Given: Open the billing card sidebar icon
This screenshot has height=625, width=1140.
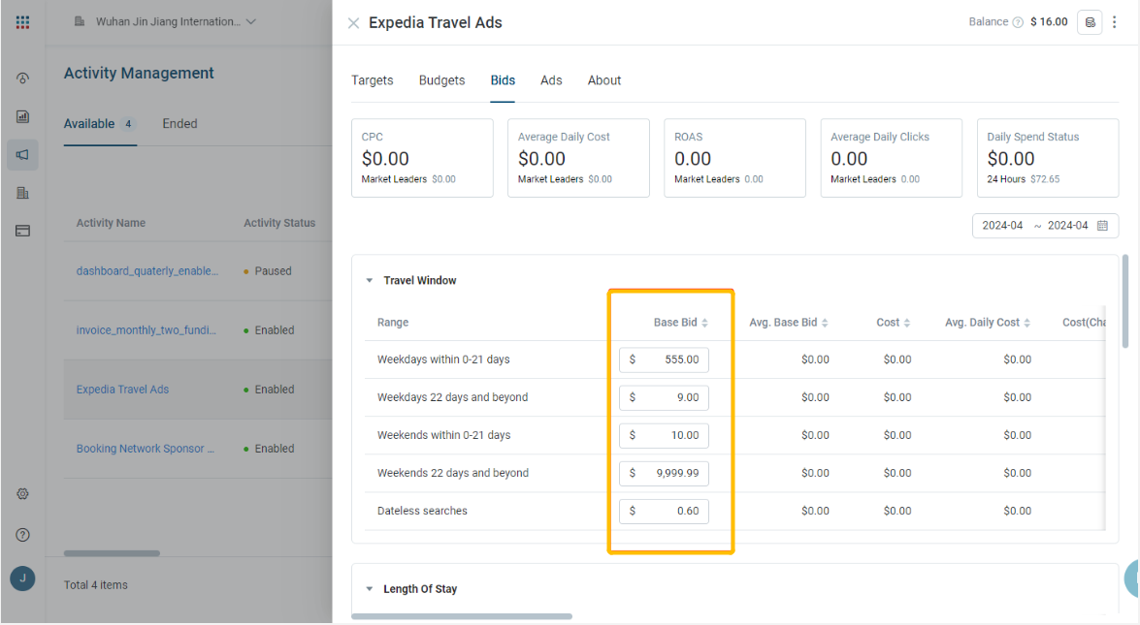Looking at the screenshot, I should coord(22,231).
